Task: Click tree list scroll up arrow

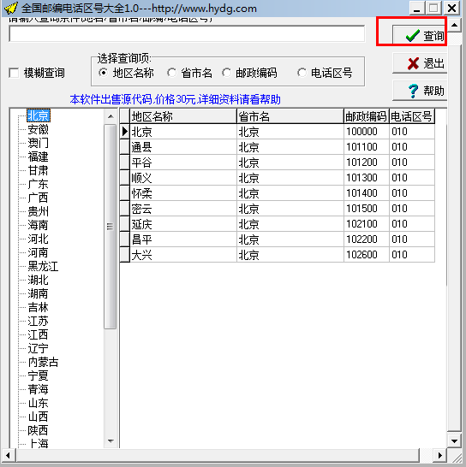Action: 111,116
